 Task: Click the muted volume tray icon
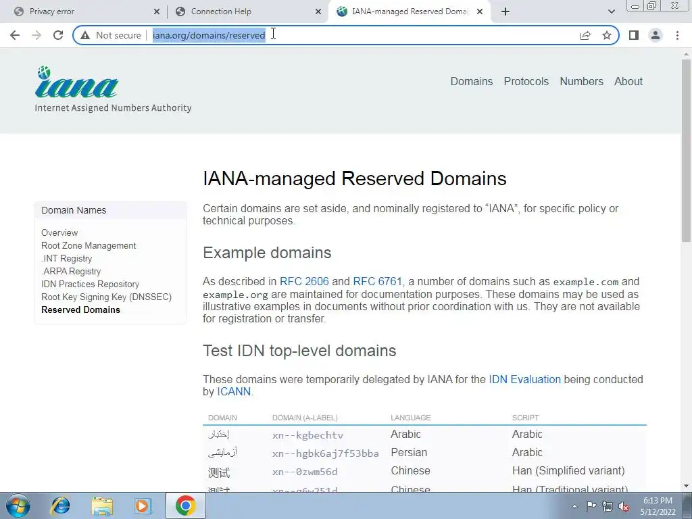(624, 506)
